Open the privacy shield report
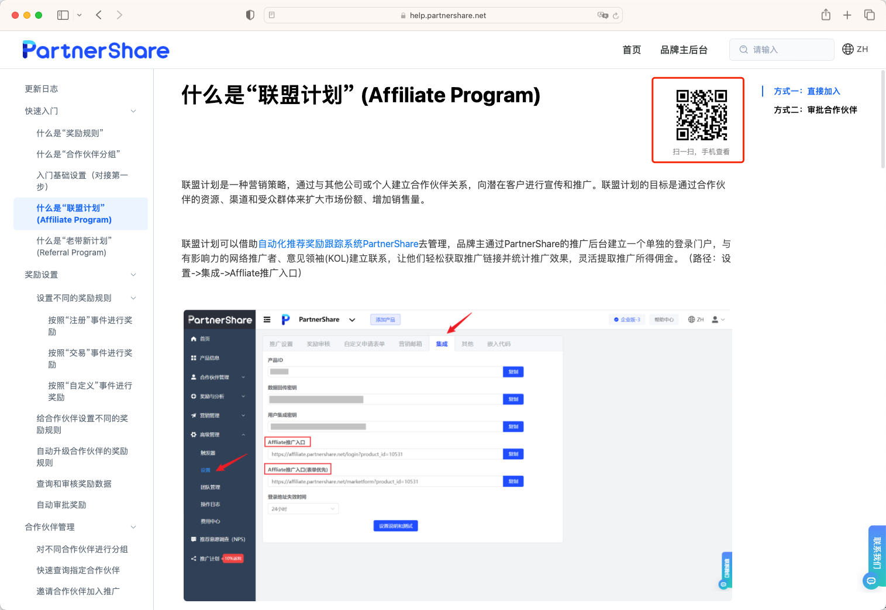Image resolution: width=886 pixels, height=610 pixels. pos(250,15)
